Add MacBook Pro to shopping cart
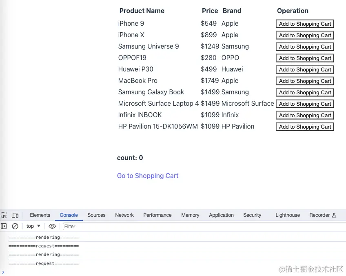The image size is (346, 276). click(305, 81)
